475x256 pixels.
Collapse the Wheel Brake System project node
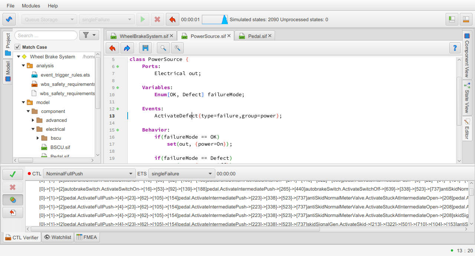pyautogui.click(x=18, y=57)
